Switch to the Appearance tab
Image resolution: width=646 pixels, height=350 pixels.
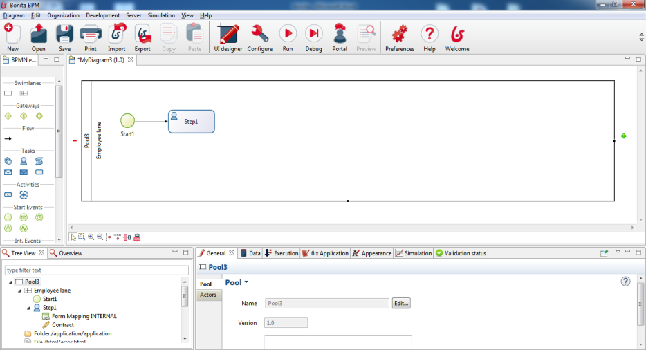pos(372,253)
